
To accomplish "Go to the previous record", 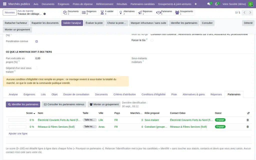I will coord(244,12).
